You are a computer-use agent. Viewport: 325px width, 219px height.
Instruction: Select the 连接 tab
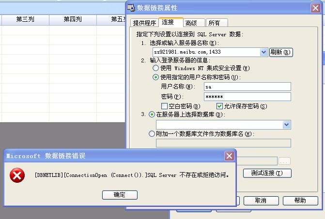click(x=171, y=22)
